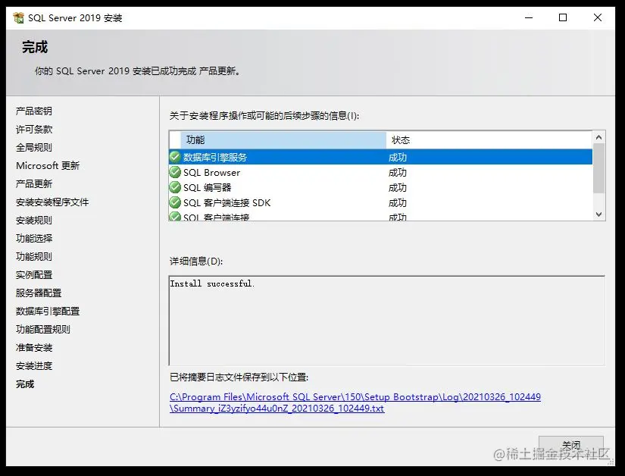625x476 pixels.
Task: Select the SQL 编写器 row
Action: 380,187
